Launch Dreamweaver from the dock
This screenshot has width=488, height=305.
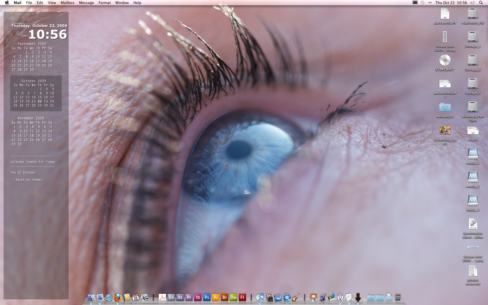coord(233,297)
